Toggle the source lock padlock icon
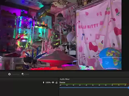The width and height of the screenshot is (129, 96). [x=56, y=82]
